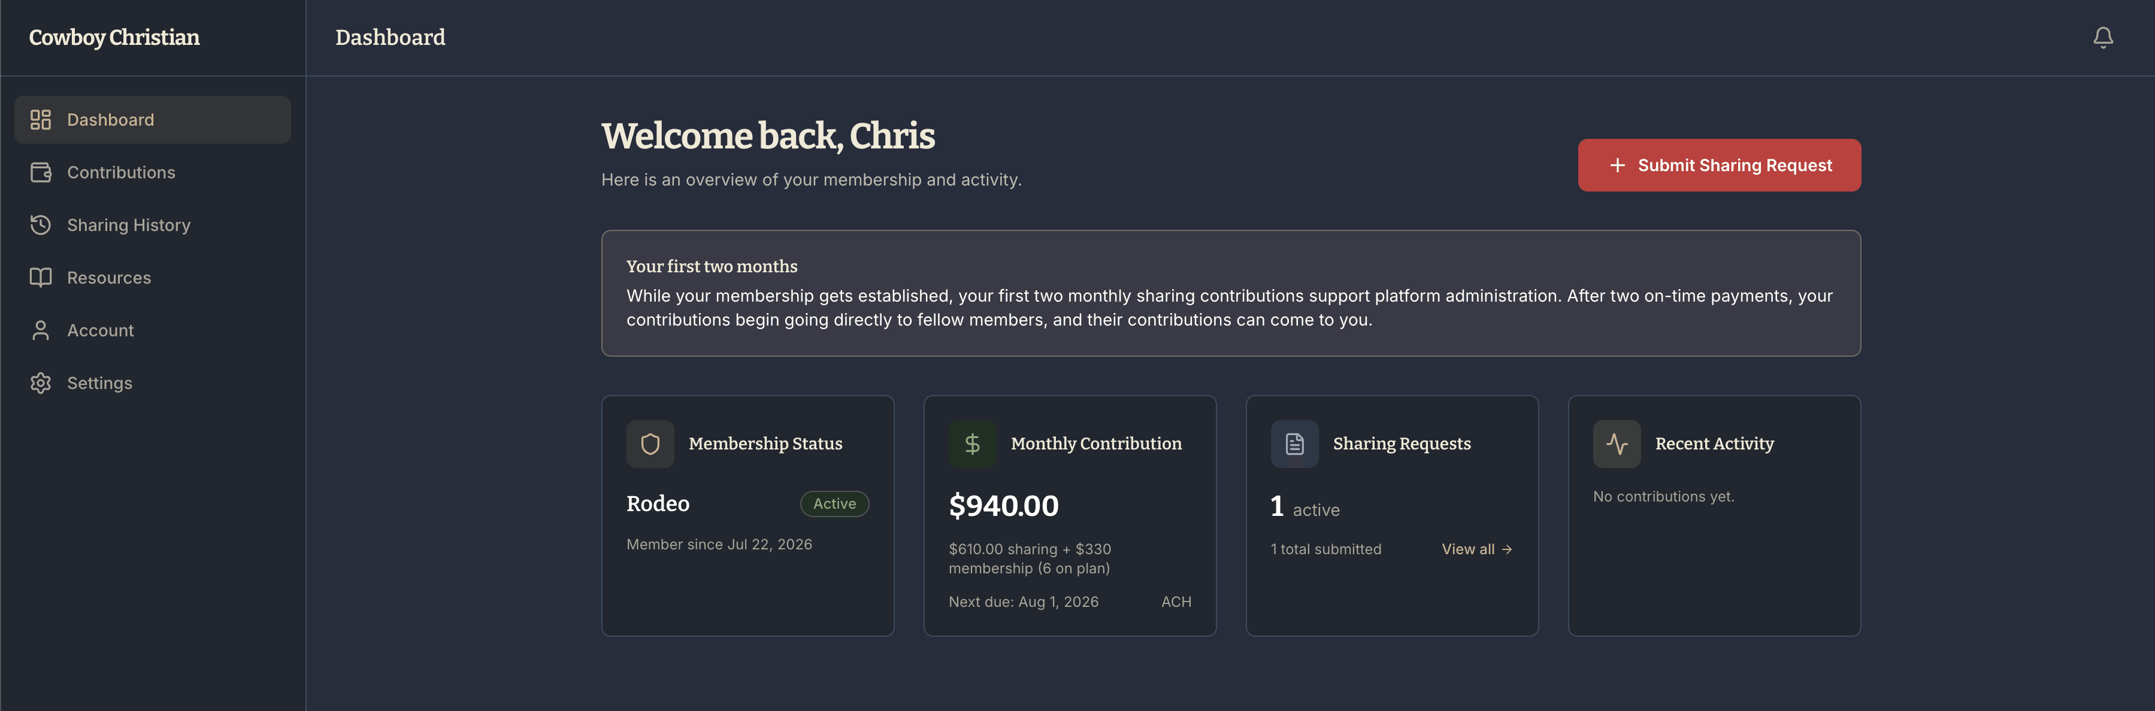Click the Settings gear icon
The height and width of the screenshot is (711, 2155).
coord(40,382)
